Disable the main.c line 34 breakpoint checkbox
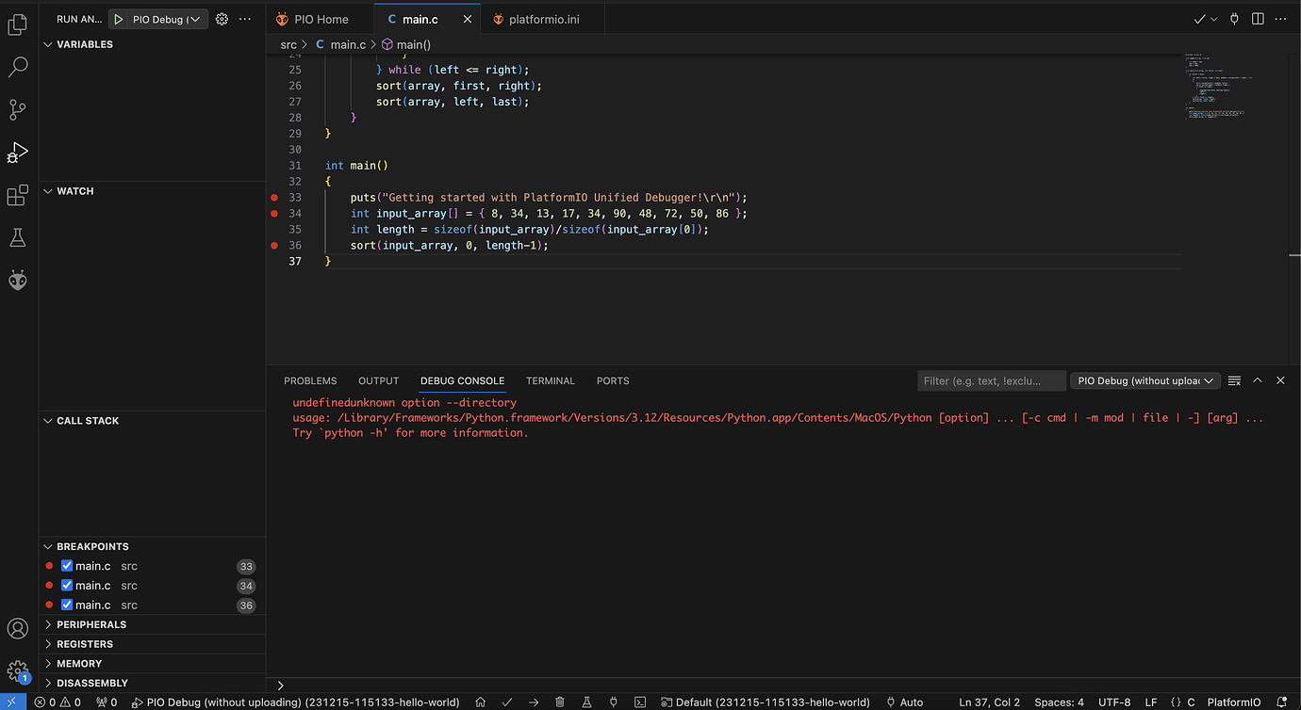1301x710 pixels. [67, 586]
